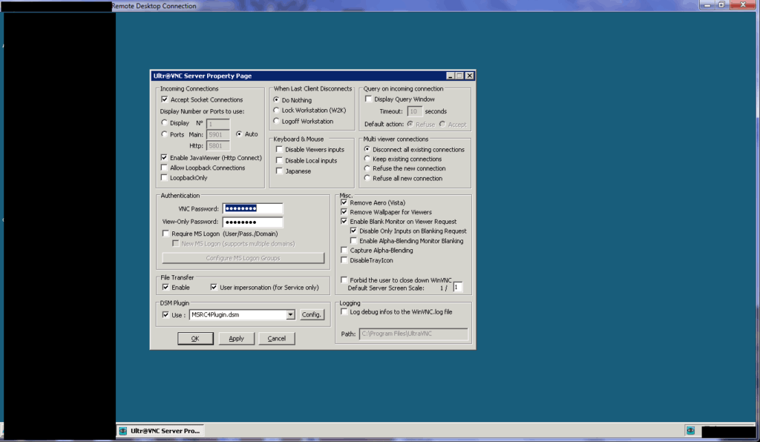Toggle Log debug infos to WinVNC.log
The image size is (760, 442).
pyautogui.click(x=343, y=311)
